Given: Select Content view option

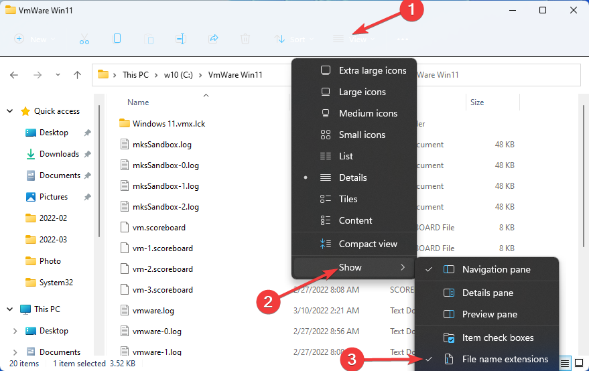Looking at the screenshot, I should pos(354,220).
